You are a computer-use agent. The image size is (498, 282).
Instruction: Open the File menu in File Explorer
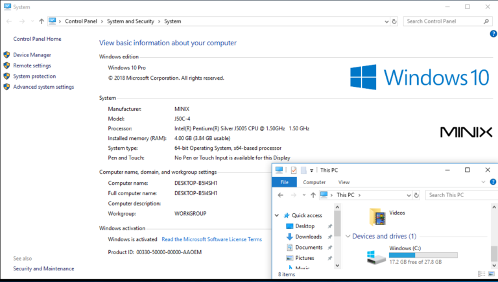[284, 183]
